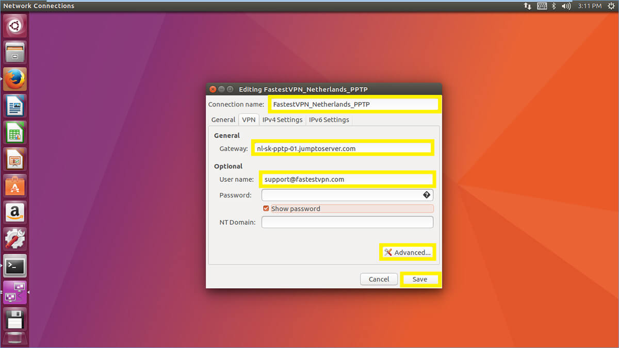Open the network indicator in top panel
Viewport: 619px width, 348px height.
pyautogui.click(x=528, y=6)
